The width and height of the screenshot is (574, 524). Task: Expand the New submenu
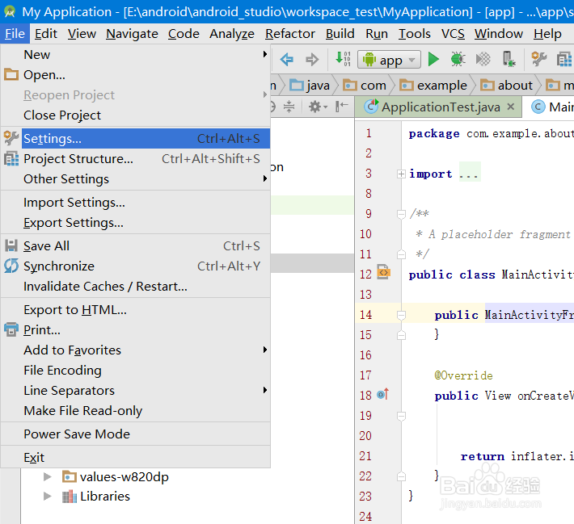coord(135,54)
